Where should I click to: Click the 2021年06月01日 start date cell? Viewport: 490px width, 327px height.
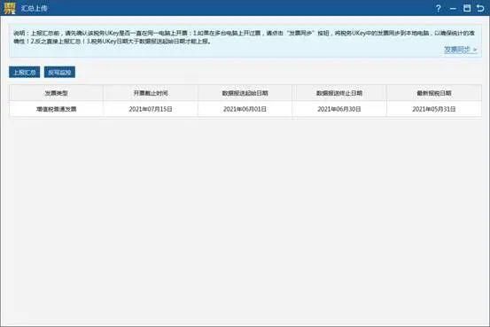245,109
